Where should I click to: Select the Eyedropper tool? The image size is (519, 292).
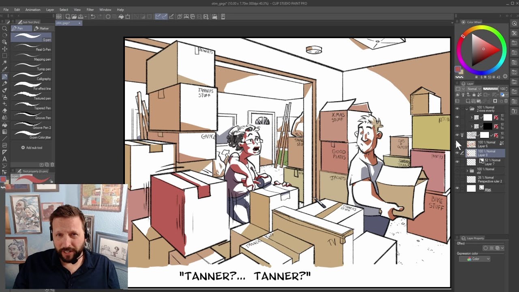tap(4, 70)
